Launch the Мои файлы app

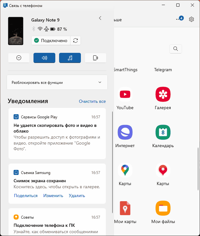click(x=163, y=208)
